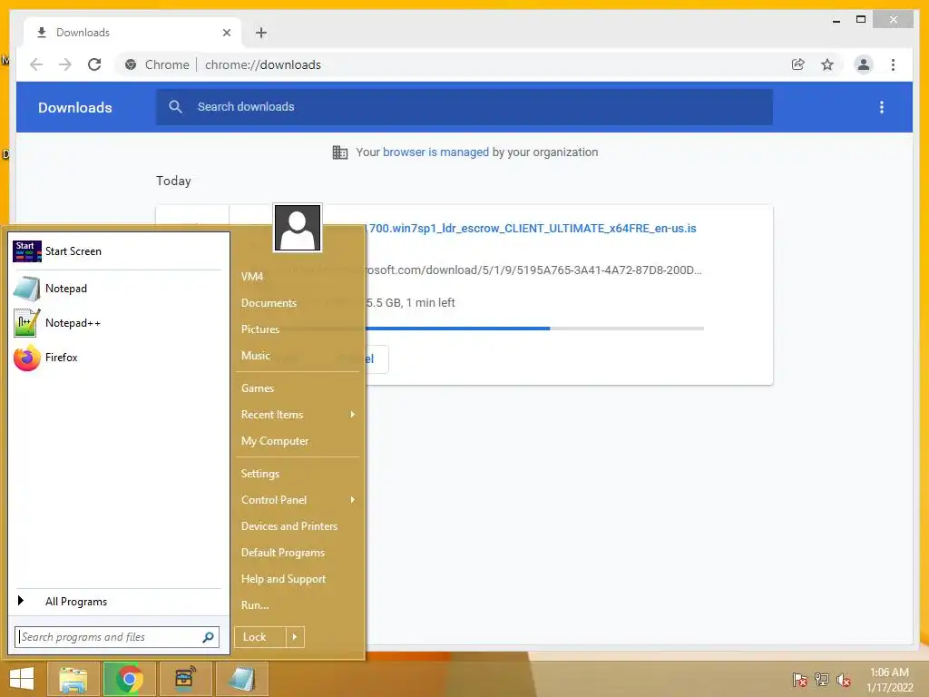929x697 pixels.
Task: Close the Downloads tab
Action: [x=226, y=33]
